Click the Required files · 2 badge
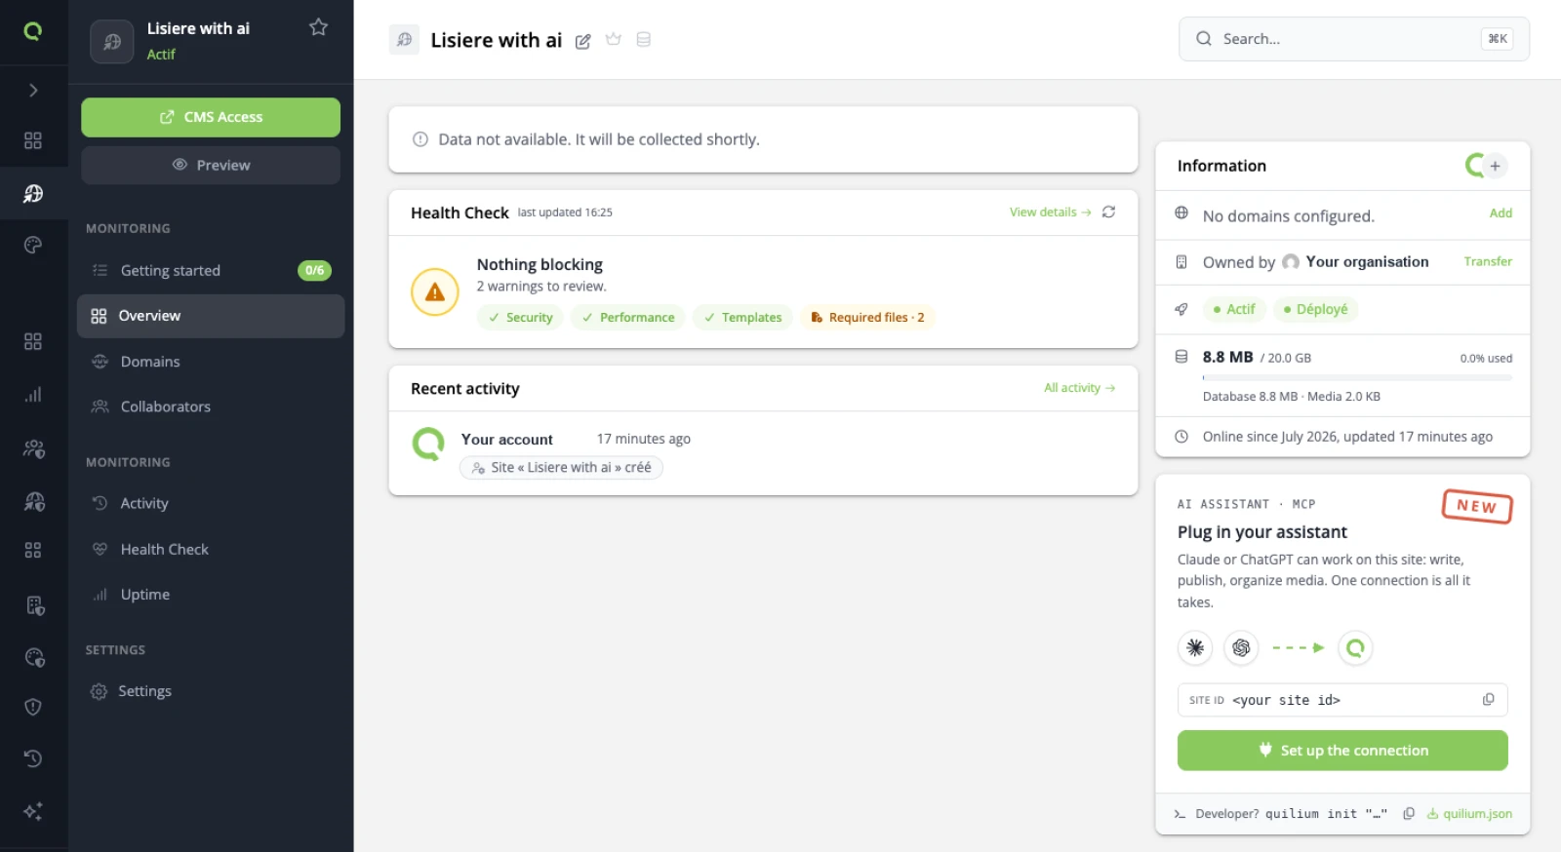The width and height of the screenshot is (1561, 852). point(867,318)
